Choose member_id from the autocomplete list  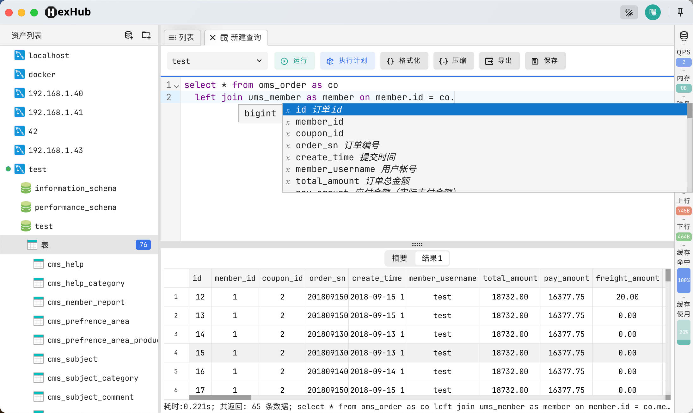tap(319, 121)
